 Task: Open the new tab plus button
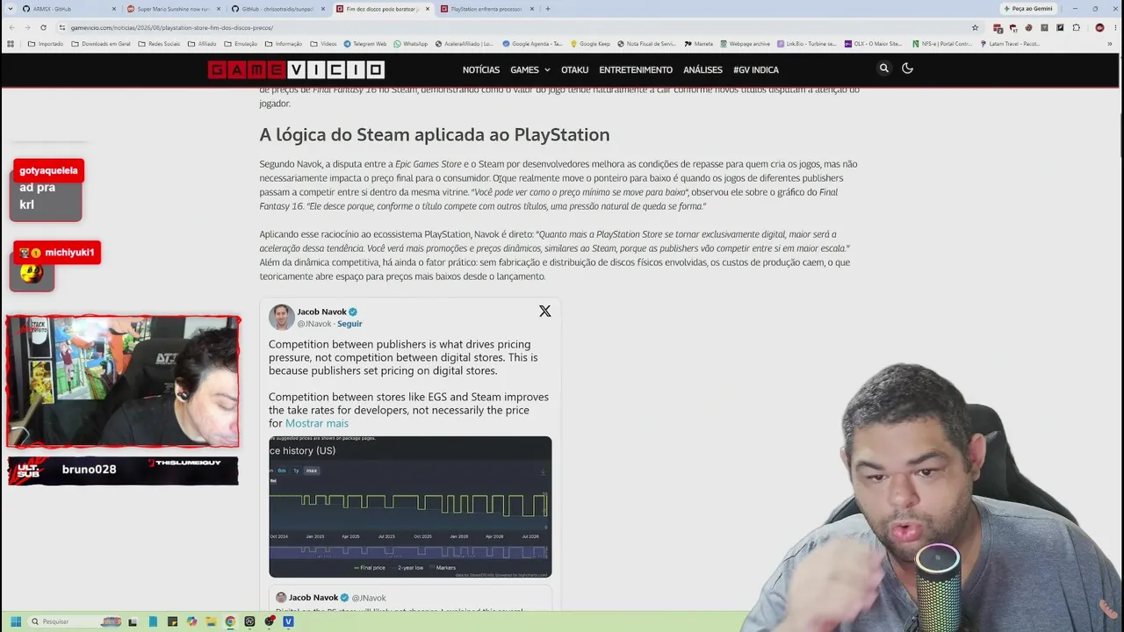coord(548,9)
